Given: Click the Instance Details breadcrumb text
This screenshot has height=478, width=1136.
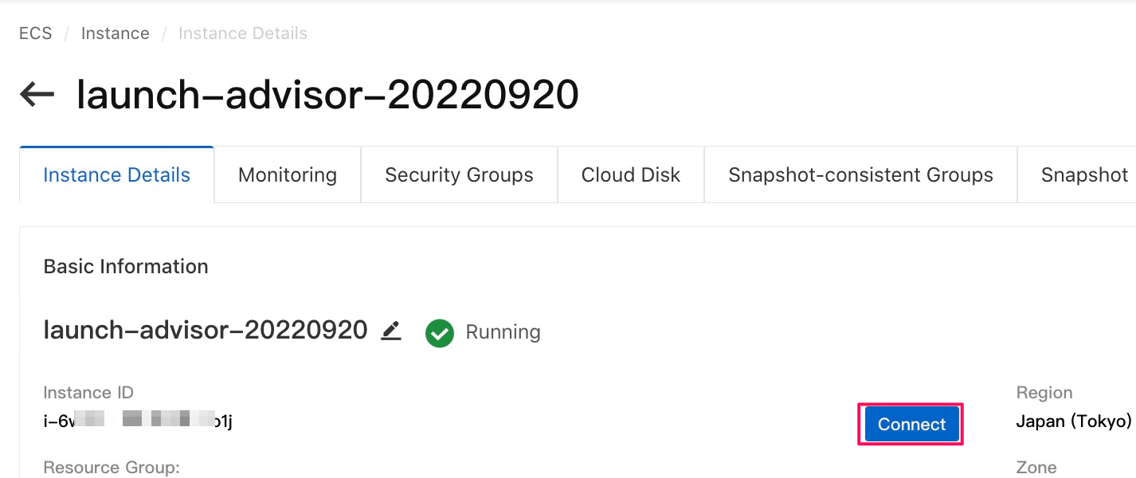Looking at the screenshot, I should pyautogui.click(x=243, y=33).
